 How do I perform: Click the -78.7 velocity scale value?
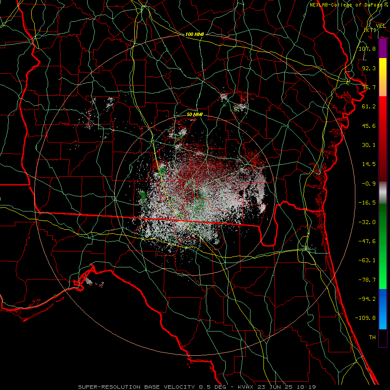367,280
